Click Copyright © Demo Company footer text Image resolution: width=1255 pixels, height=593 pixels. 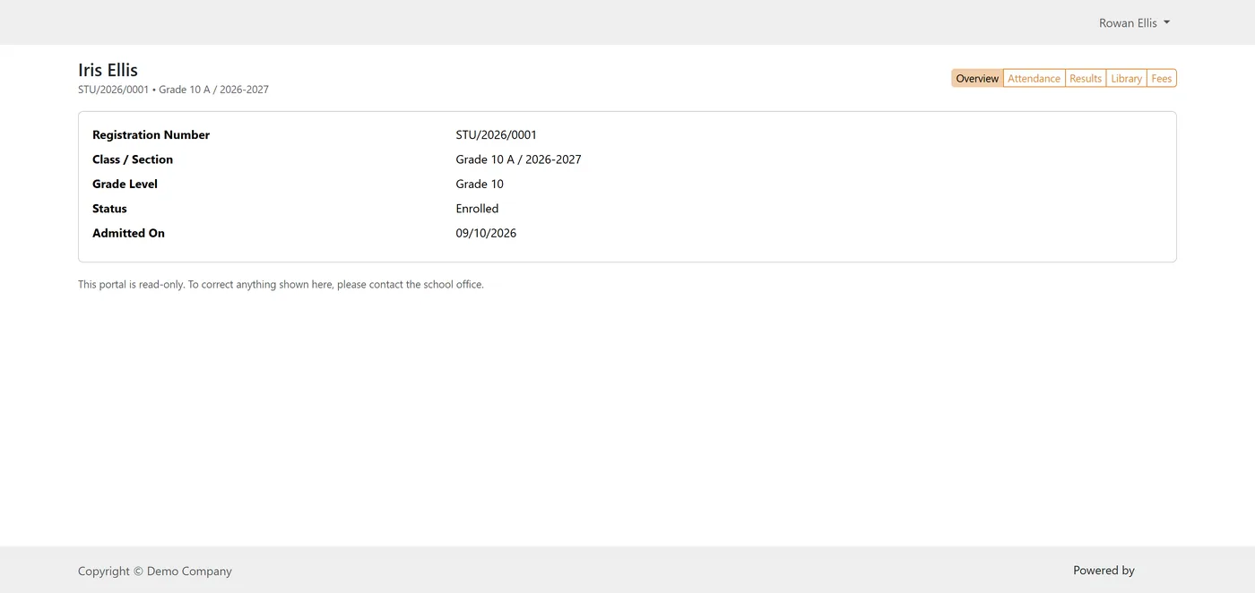155,571
